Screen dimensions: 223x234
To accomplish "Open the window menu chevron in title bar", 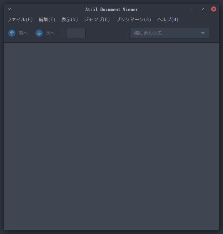I will click(9, 9).
